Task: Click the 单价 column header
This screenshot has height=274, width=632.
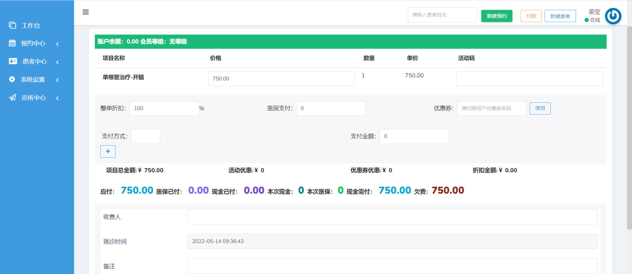Action: (x=412, y=58)
